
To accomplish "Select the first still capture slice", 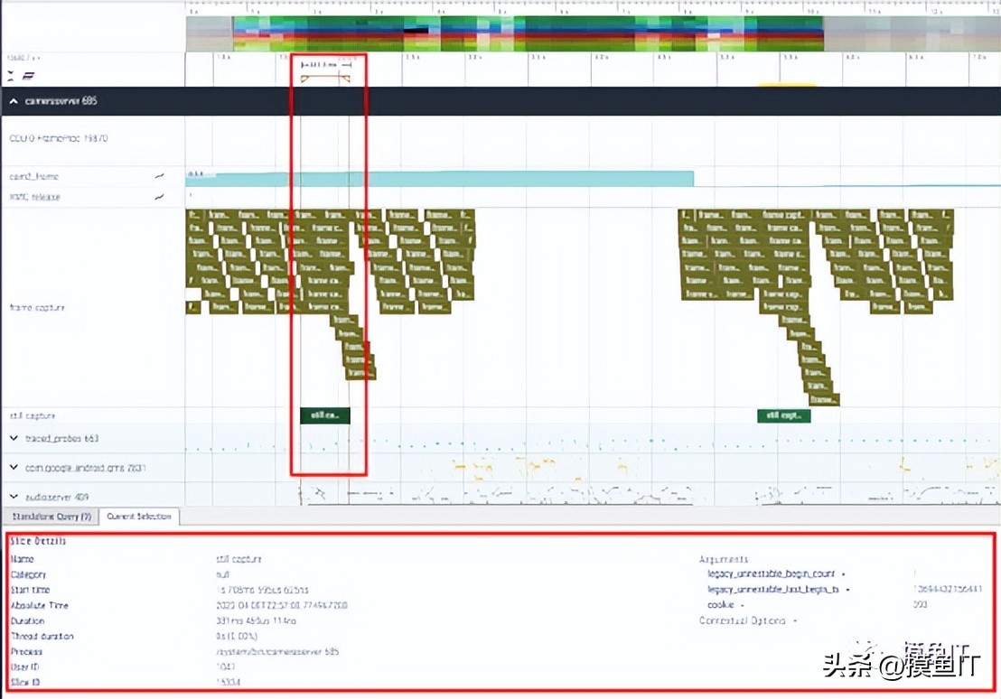I will 325,415.
